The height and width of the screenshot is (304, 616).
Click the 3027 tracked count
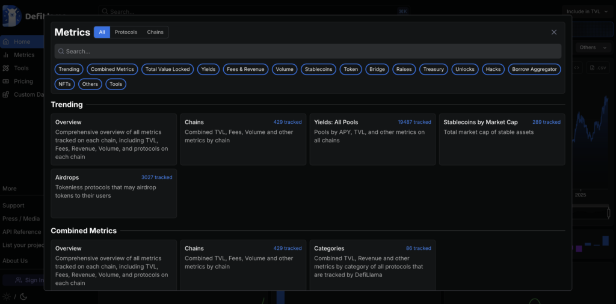[157, 177]
